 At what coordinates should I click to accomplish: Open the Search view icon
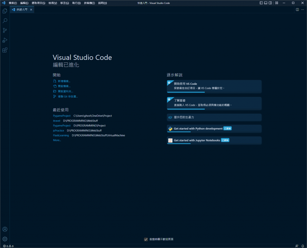pyautogui.click(x=5, y=21)
